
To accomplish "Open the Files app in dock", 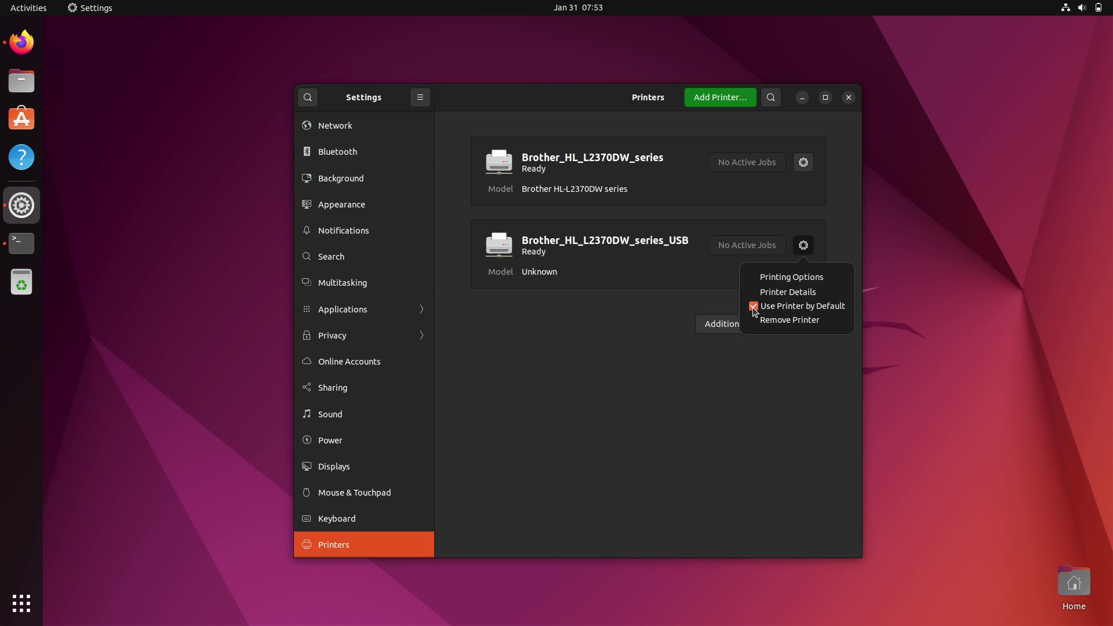I will pyautogui.click(x=21, y=81).
